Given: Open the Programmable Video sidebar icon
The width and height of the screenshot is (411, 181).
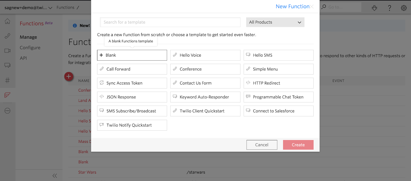Looking at the screenshot, I should tap(7, 51).
